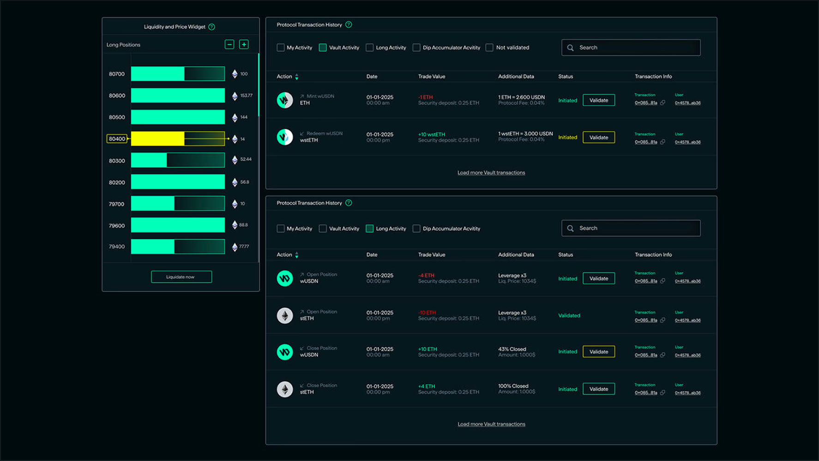Viewport: 819px width, 461px height.
Task: Select the yellow 80400 liquidity bar
Action: coord(178,139)
